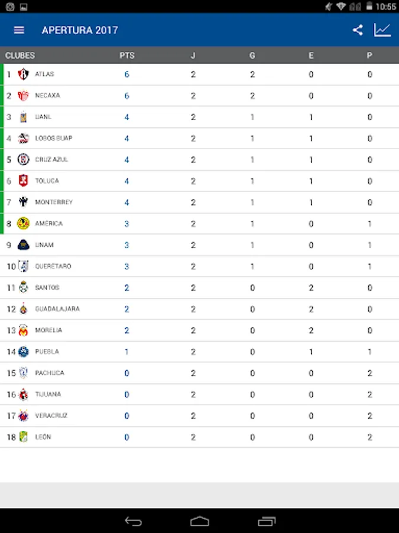Open the Necaxa team row
The width and height of the screenshot is (399, 533).
[200, 95]
